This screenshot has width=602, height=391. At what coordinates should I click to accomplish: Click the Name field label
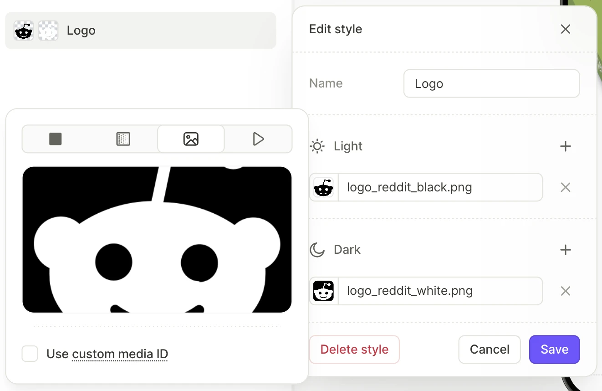pyautogui.click(x=326, y=83)
